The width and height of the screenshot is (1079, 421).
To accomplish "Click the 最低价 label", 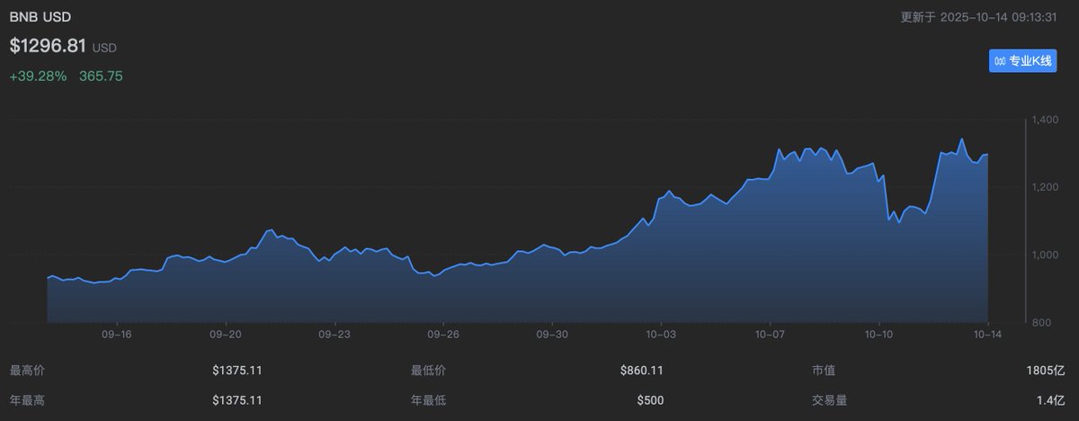I will (x=428, y=370).
